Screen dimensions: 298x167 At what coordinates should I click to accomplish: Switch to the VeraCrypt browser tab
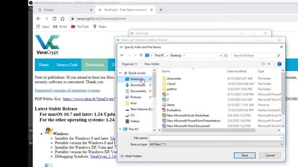pyautogui.click(x=125, y=10)
